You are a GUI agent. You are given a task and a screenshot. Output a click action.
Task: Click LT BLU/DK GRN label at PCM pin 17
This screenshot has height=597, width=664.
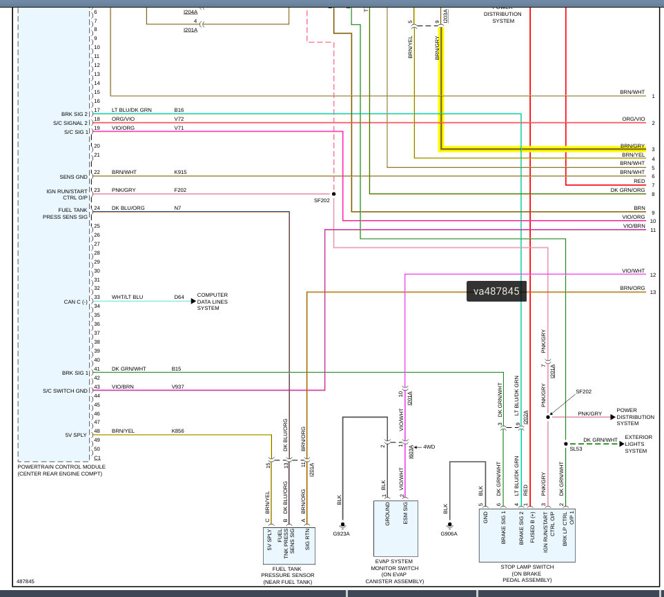click(131, 110)
